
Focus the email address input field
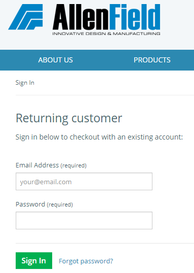click(x=84, y=182)
